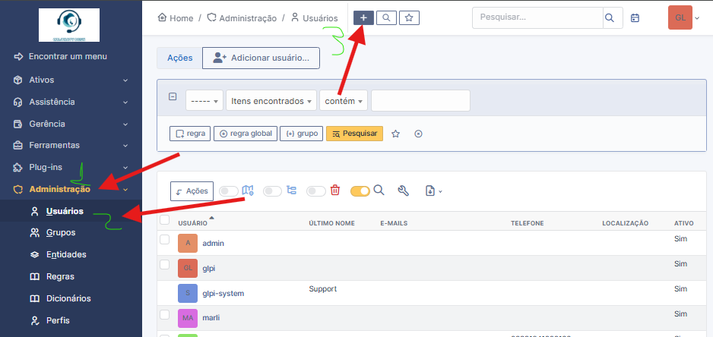Viewport: 713px width, 337px height.
Task: Click the magnifier icon beside the search field
Action: pyautogui.click(x=609, y=17)
